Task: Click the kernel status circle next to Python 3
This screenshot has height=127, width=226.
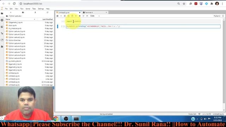Action: point(223,16)
